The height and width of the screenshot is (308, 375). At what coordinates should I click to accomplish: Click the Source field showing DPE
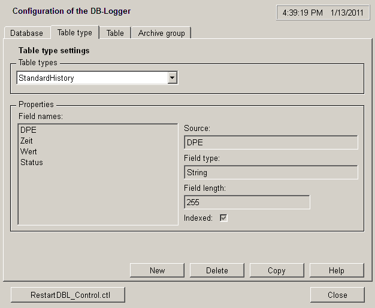pos(270,142)
